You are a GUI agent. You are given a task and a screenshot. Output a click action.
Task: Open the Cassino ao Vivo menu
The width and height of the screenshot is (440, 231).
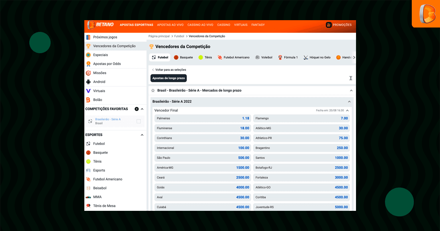pyautogui.click(x=200, y=25)
